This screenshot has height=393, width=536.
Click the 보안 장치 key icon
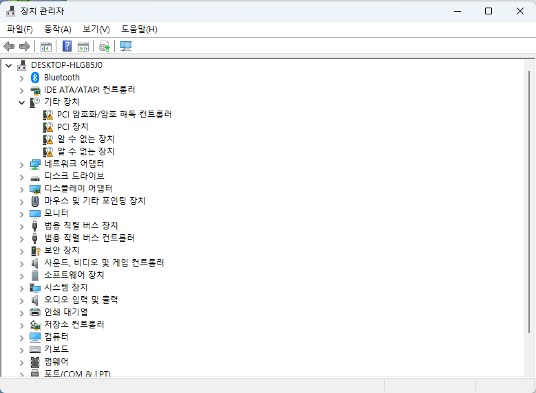tap(36, 251)
